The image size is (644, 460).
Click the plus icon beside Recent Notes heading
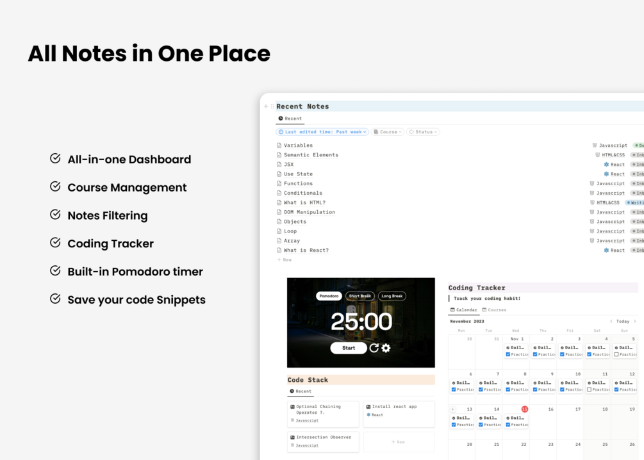(x=266, y=106)
